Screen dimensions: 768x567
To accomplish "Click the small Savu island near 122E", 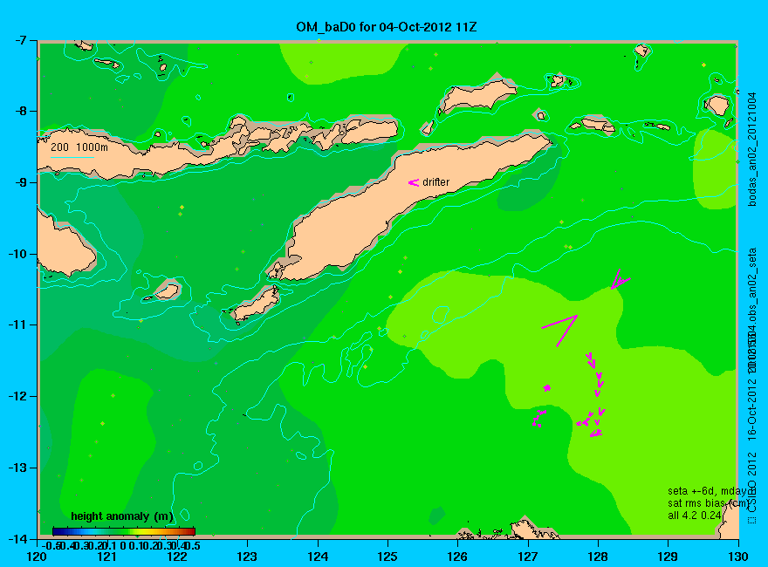I will pyautogui.click(x=167, y=291).
